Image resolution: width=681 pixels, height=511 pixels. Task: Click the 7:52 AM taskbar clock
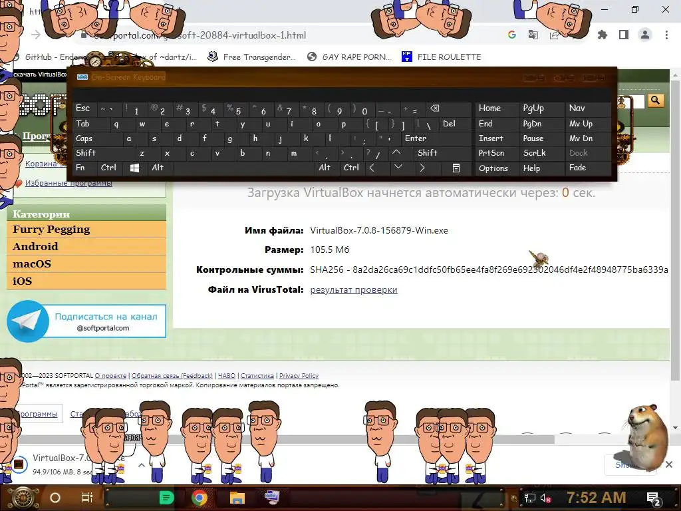click(597, 498)
